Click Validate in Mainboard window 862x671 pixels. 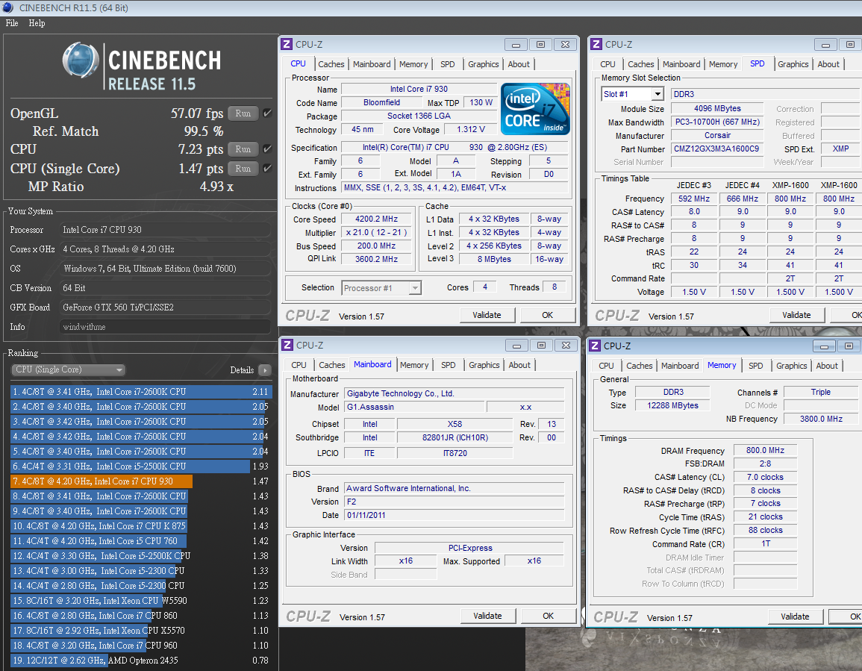tap(487, 616)
